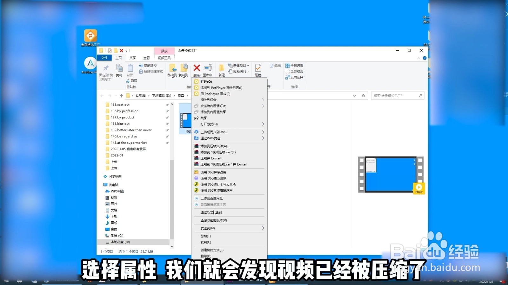The height and width of the screenshot is (285, 508).
Task: Click 反向选择 in the ribbon
Action: (x=294, y=77)
